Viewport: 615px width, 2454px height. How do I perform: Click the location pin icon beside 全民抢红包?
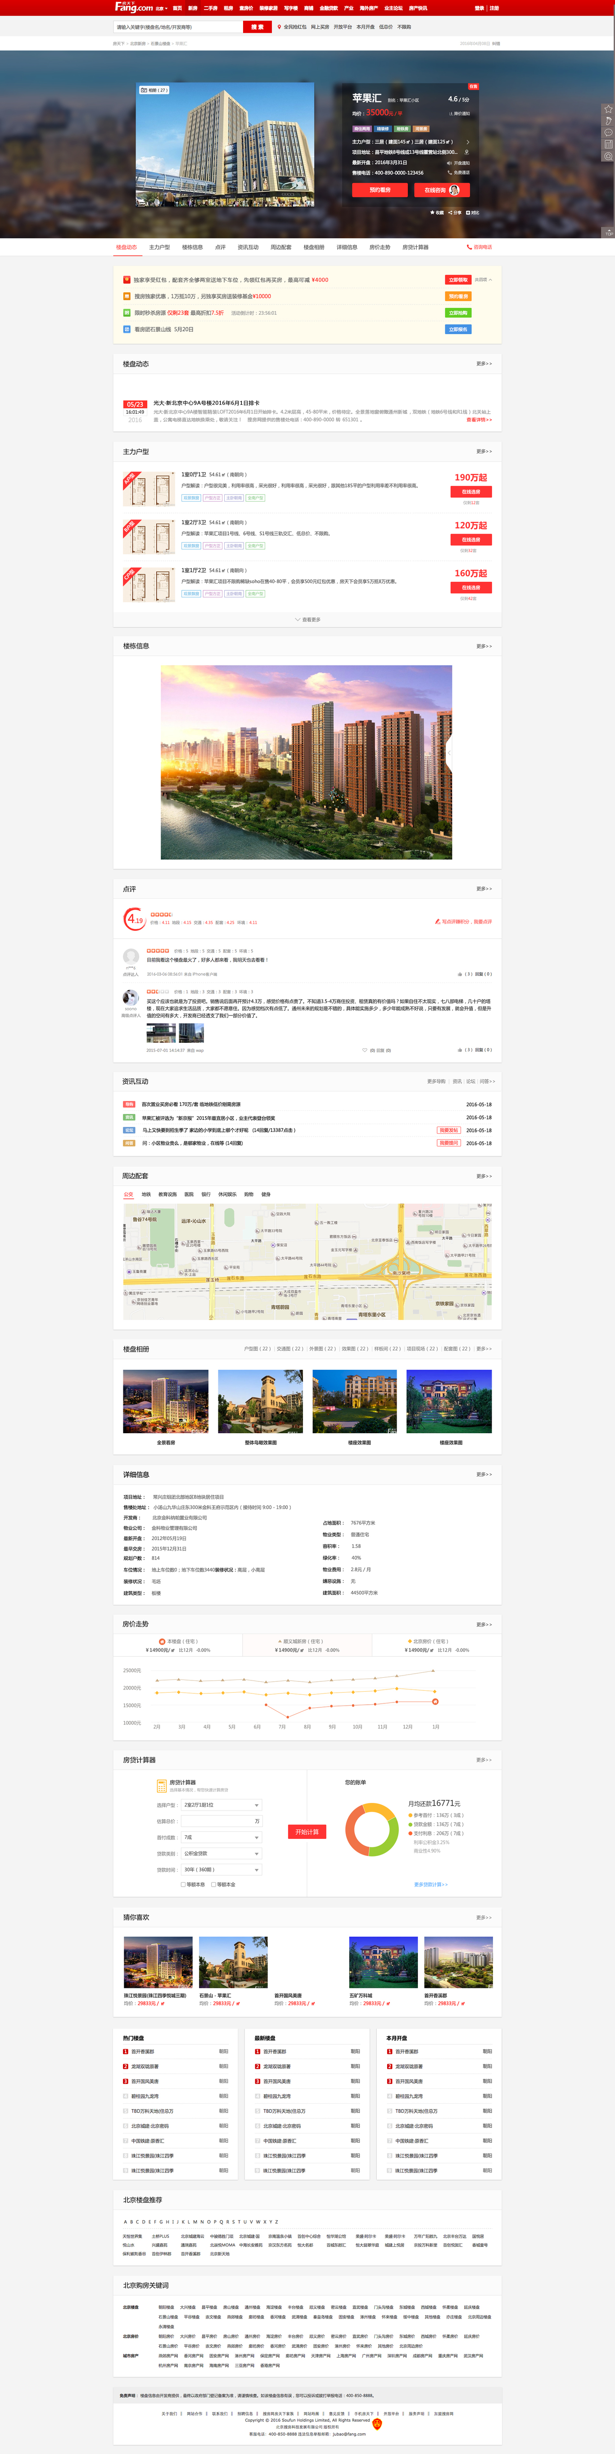[279, 27]
